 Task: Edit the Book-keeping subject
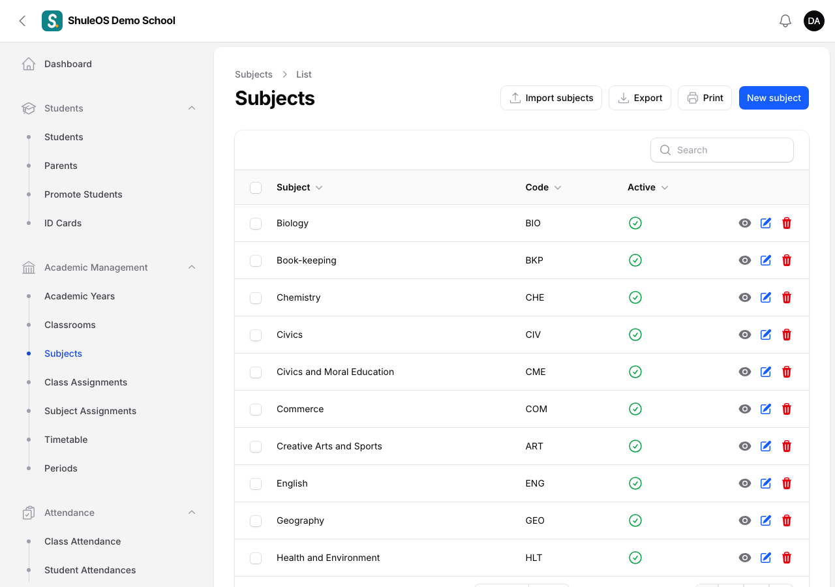766,260
